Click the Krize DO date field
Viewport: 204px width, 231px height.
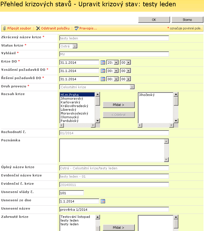pyautogui.click(x=79, y=63)
